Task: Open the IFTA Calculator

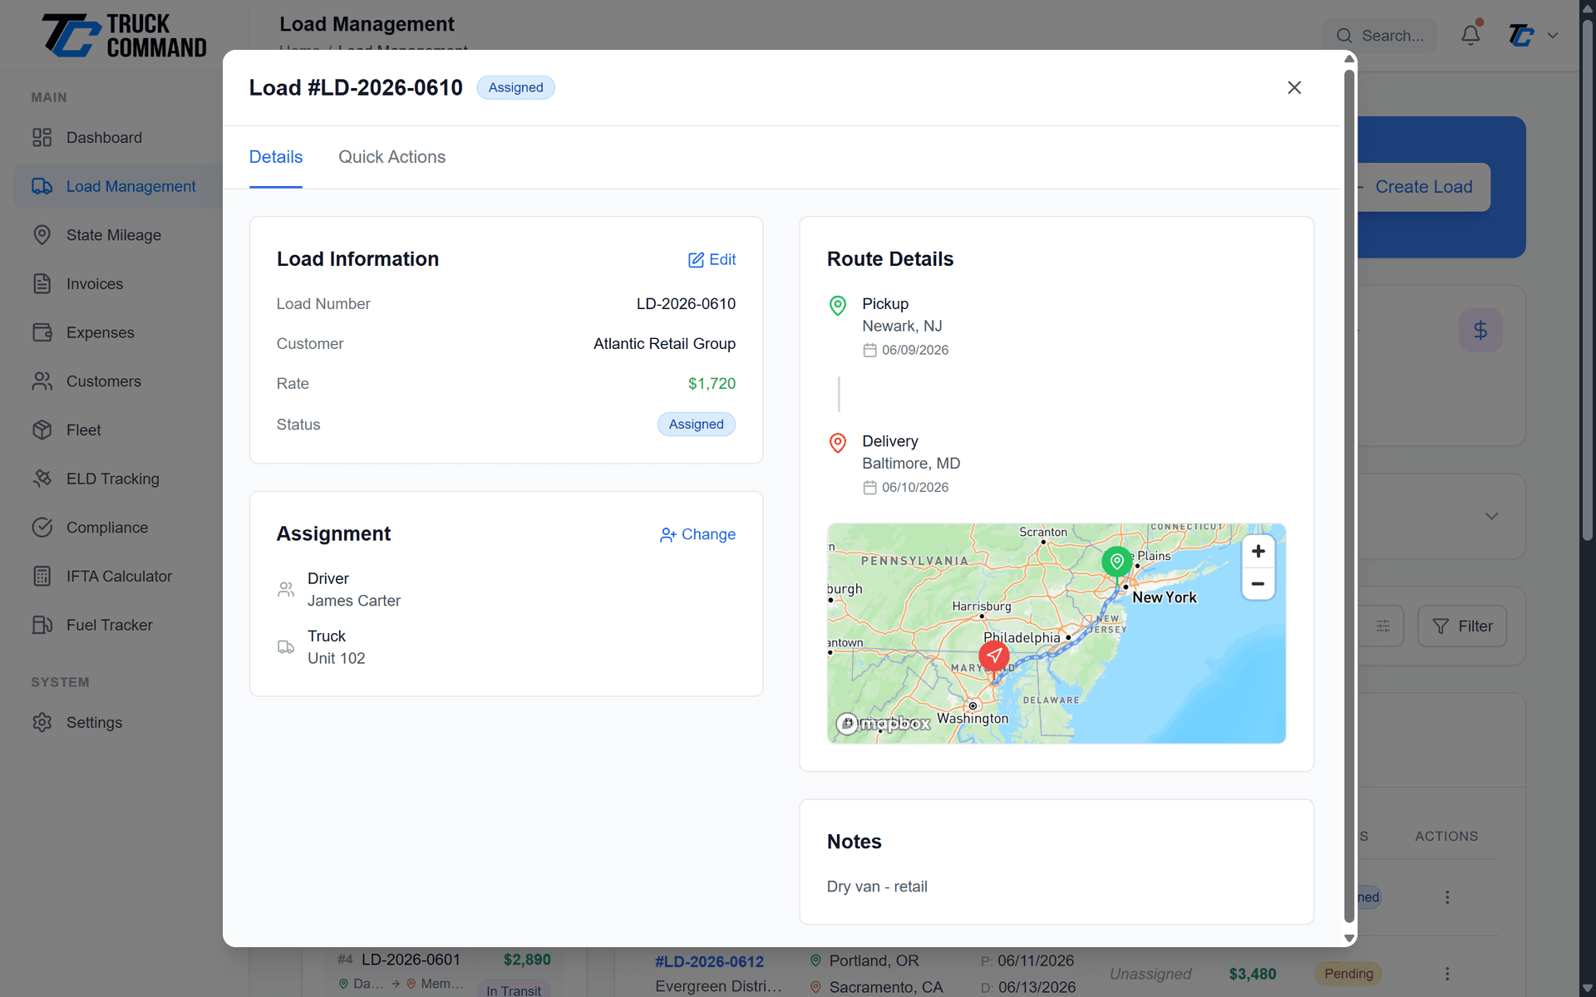Action: (119, 576)
